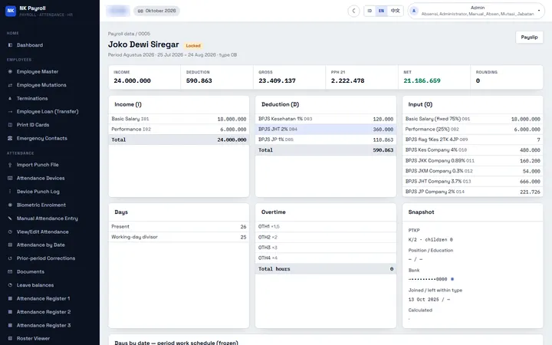Select the BPJS JKK Company 0.89% row
The width and height of the screenshot is (552, 345).
tap(472, 160)
